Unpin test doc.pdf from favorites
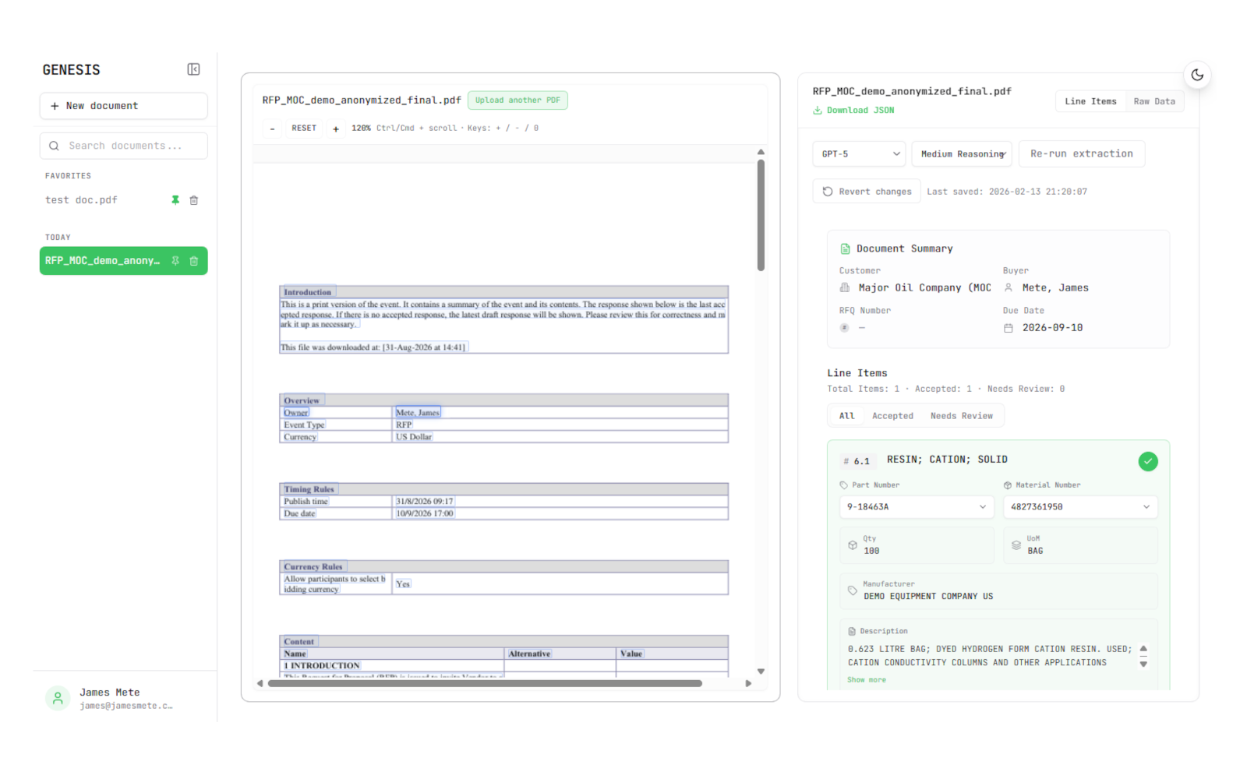Viewport: 1247px width, 779px height. click(x=175, y=200)
